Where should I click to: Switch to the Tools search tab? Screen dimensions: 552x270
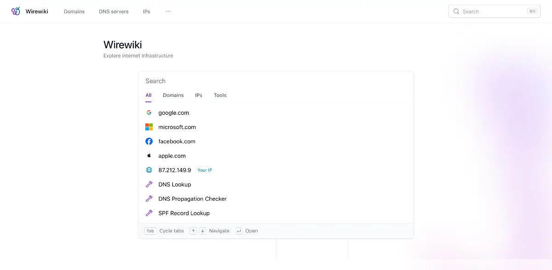(220, 96)
